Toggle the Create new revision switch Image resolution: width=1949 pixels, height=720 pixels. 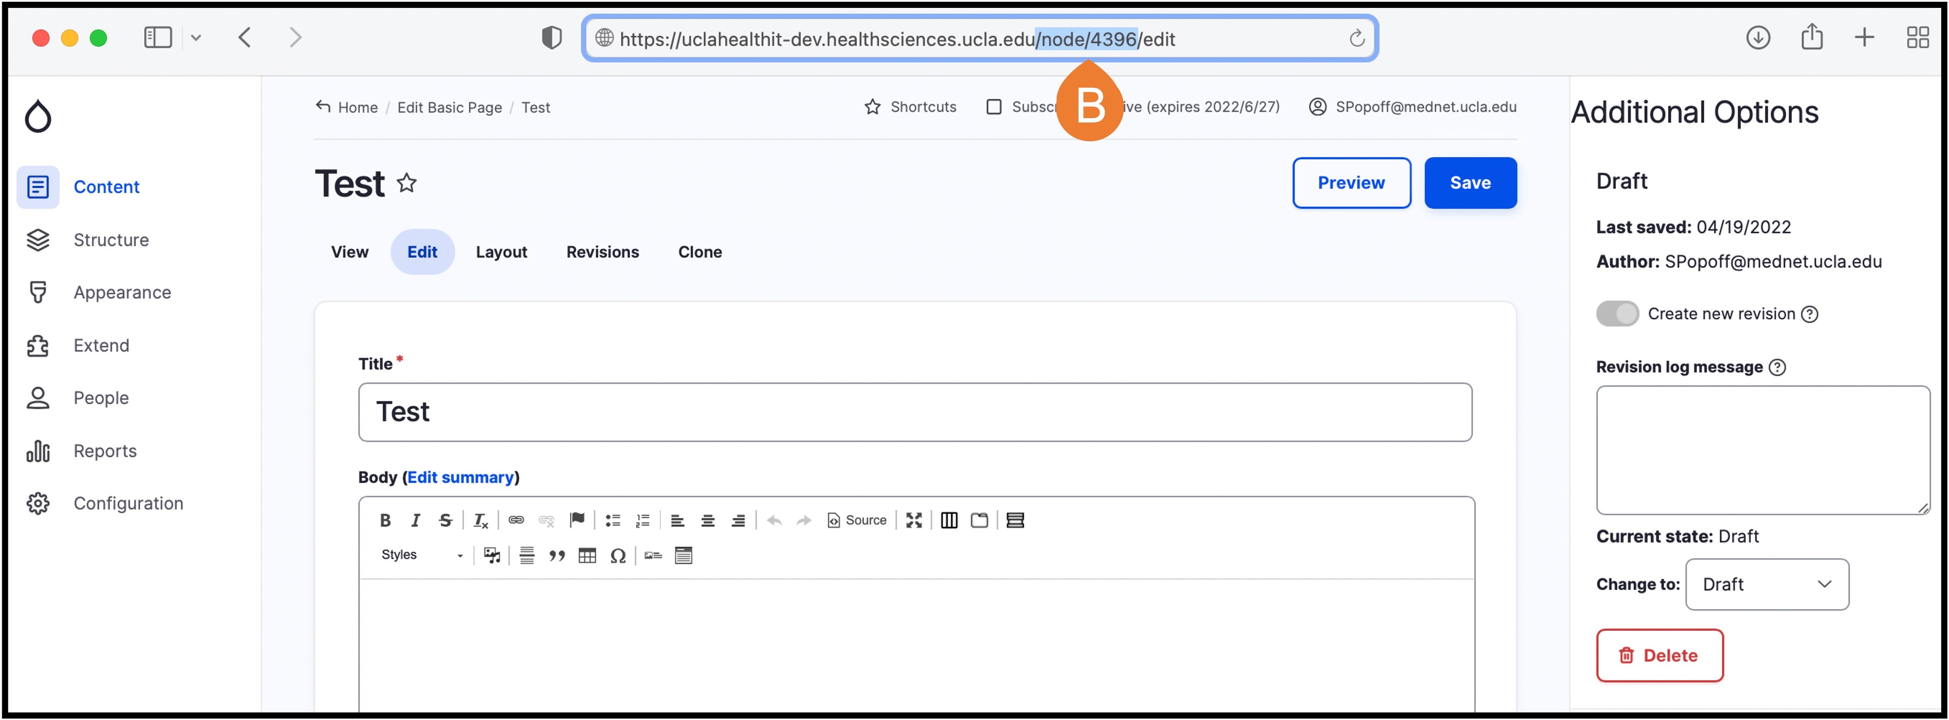click(x=1618, y=314)
